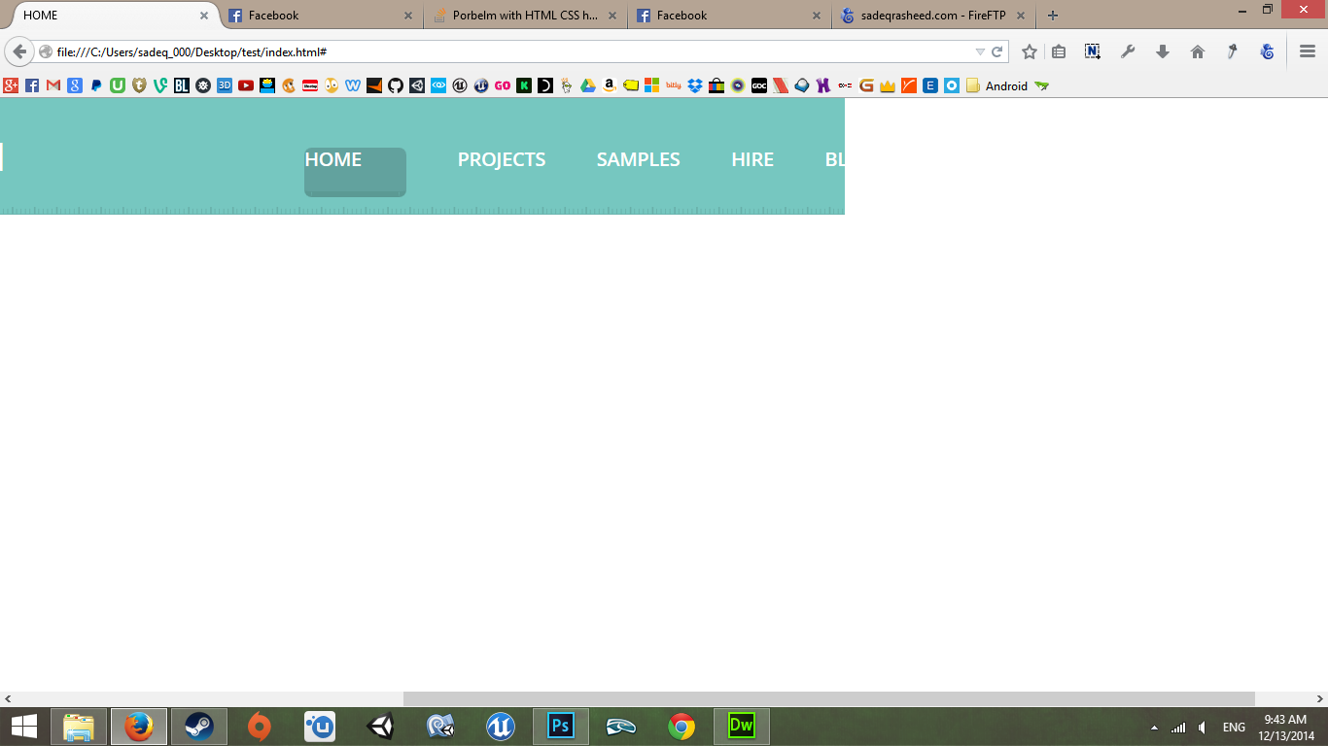The image size is (1328, 746).
Task: Click the PROJECTS navigation link
Action: pyautogui.click(x=502, y=159)
